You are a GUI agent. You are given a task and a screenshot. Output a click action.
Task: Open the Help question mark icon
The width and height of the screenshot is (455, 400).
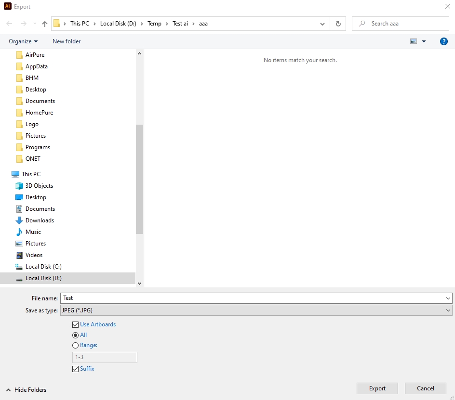coord(443,41)
